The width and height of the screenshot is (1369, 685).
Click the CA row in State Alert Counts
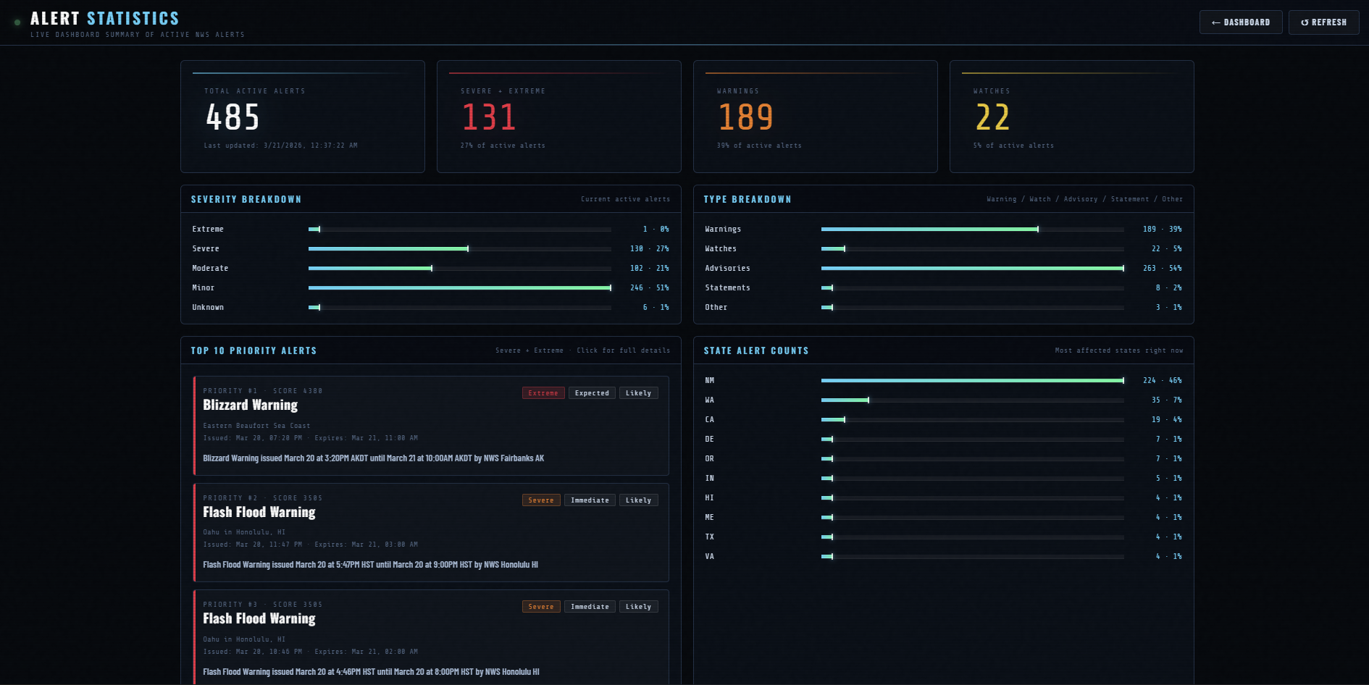(943, 420)
